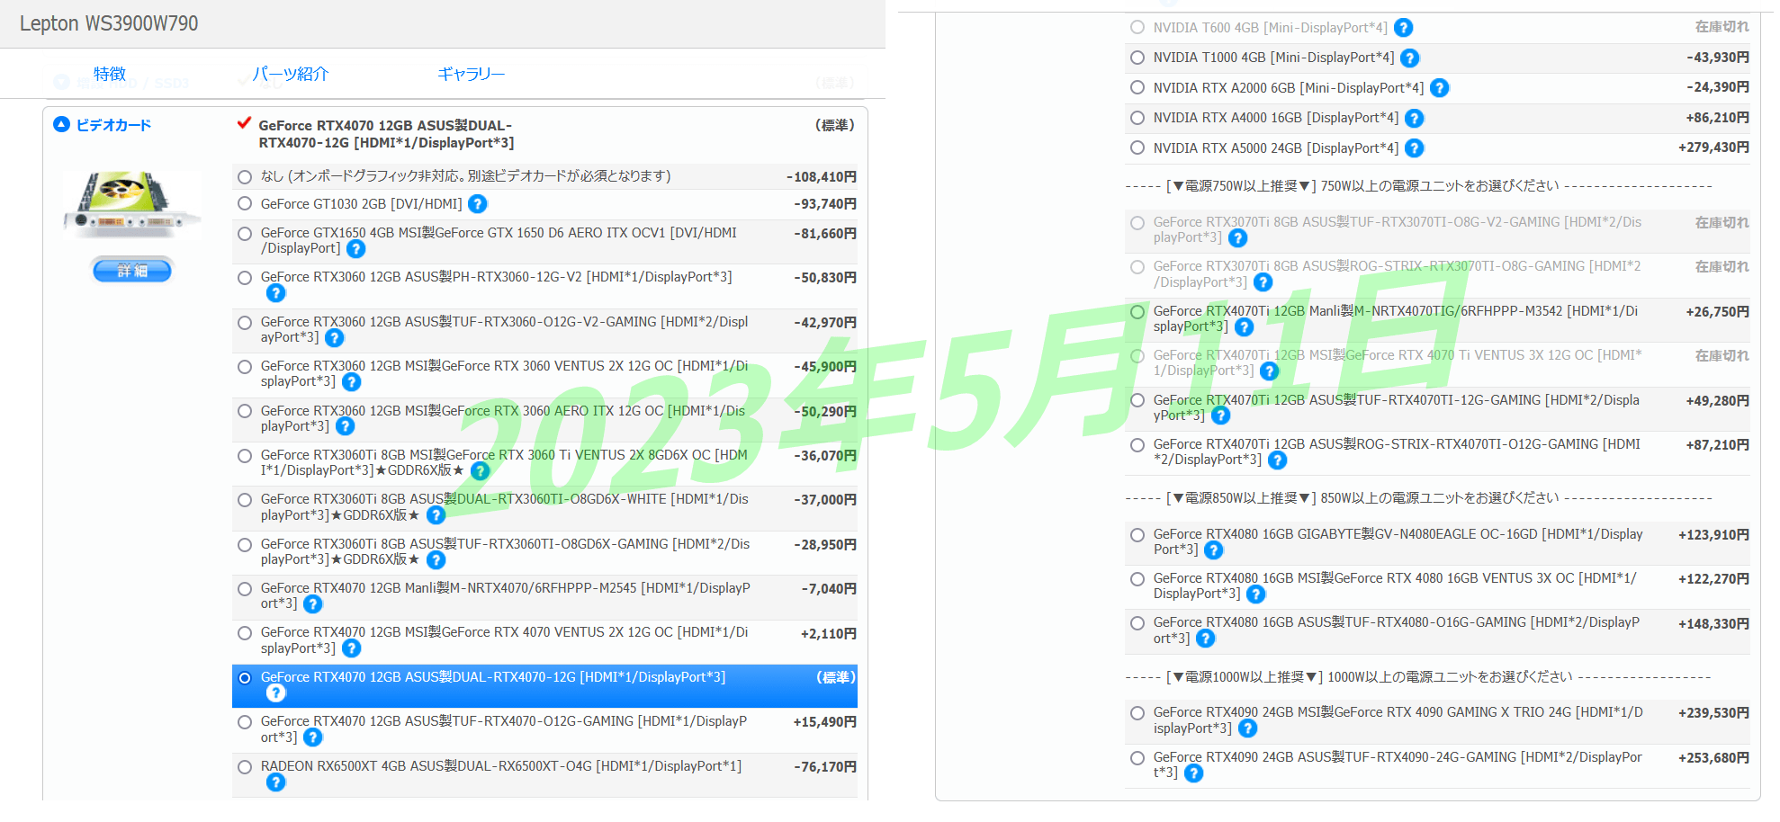Open help icon for RTX4070 ASUS TUF O12G
This screenshot has width=1780, height=822.
[313, 737]
